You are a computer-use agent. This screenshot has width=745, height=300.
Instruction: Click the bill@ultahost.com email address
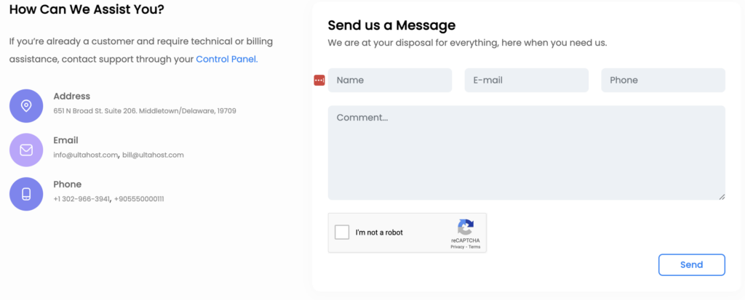tap(153, 155)
